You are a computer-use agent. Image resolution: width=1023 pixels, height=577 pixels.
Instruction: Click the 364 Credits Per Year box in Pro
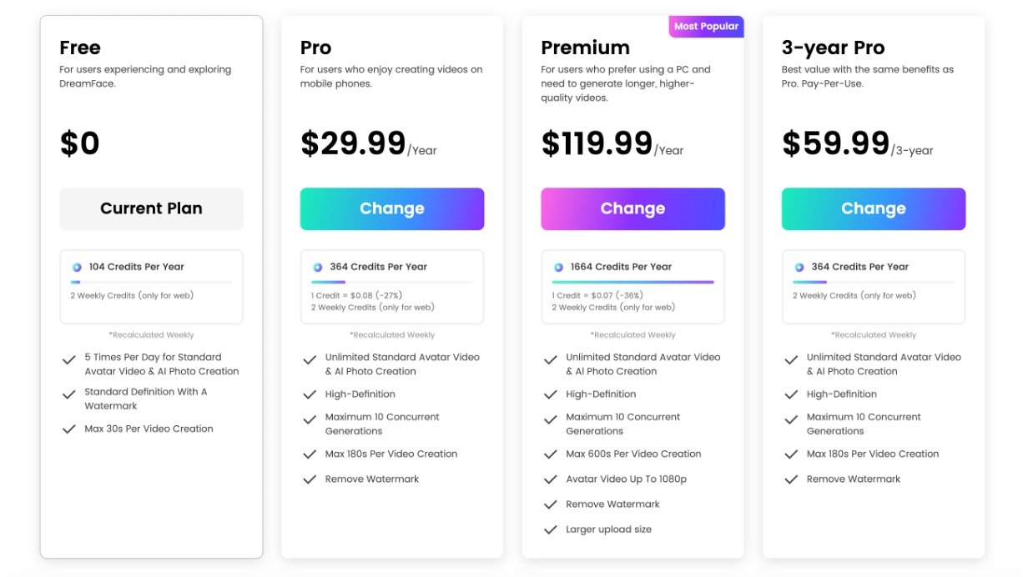pyautogui.click(x=392, y=286)
